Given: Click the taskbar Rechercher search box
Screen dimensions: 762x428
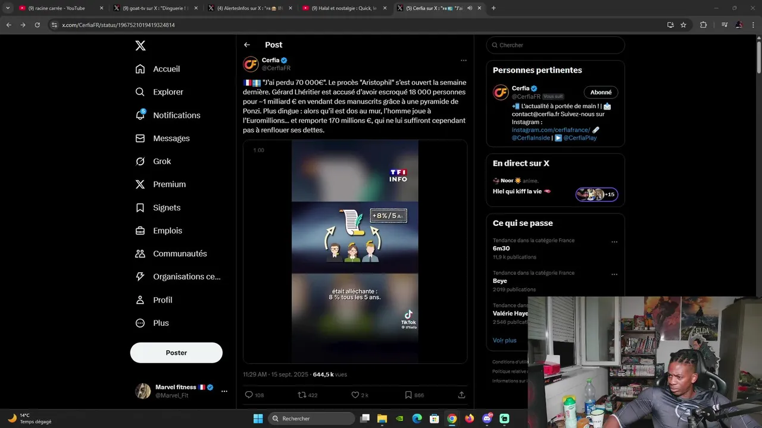Looking at the screenshot, I should coord(310,418).
